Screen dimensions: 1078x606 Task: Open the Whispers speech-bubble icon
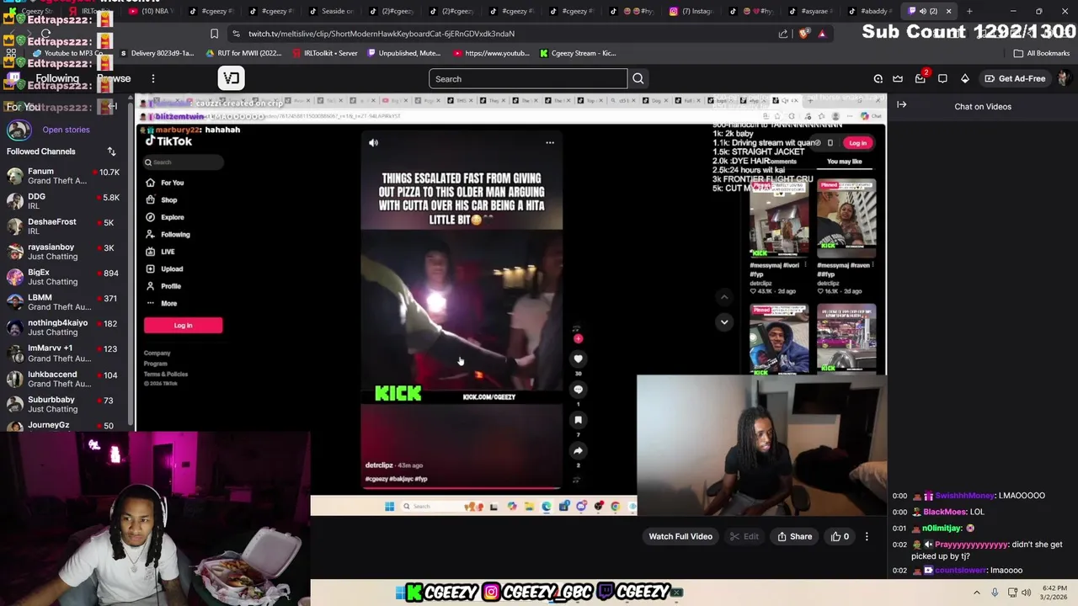[942, 78]
